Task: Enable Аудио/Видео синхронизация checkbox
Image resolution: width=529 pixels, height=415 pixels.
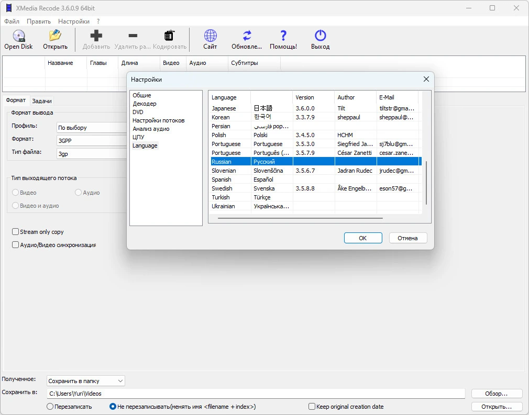Action: coord(15,245)
